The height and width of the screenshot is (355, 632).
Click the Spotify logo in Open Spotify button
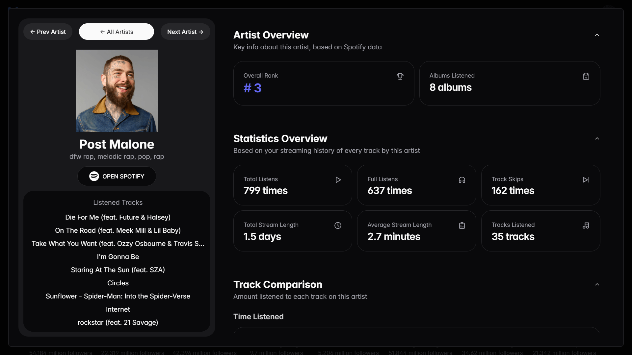click(x=94, y=176)
